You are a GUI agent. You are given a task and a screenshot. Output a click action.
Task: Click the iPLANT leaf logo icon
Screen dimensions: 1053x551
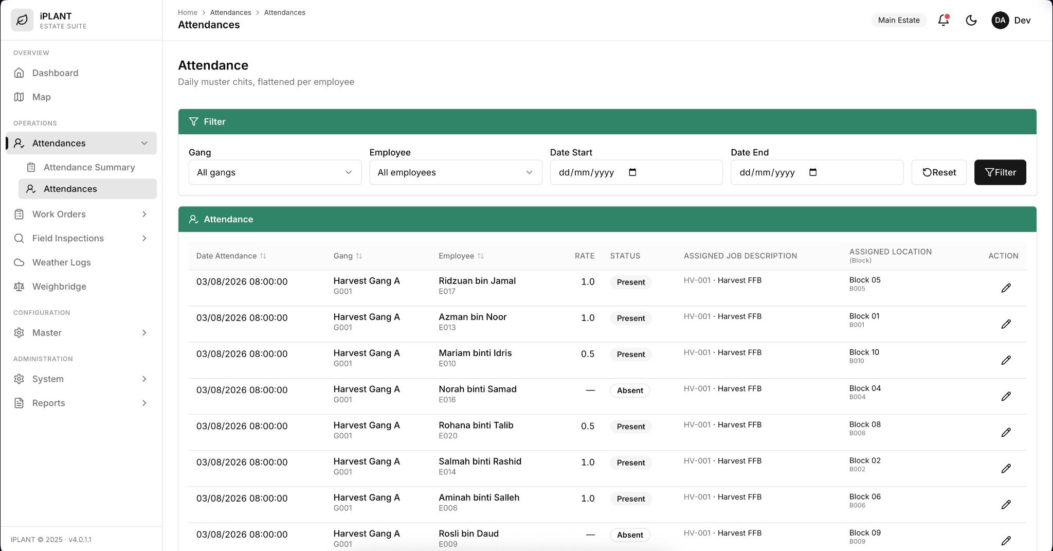(x=22, y=20)
